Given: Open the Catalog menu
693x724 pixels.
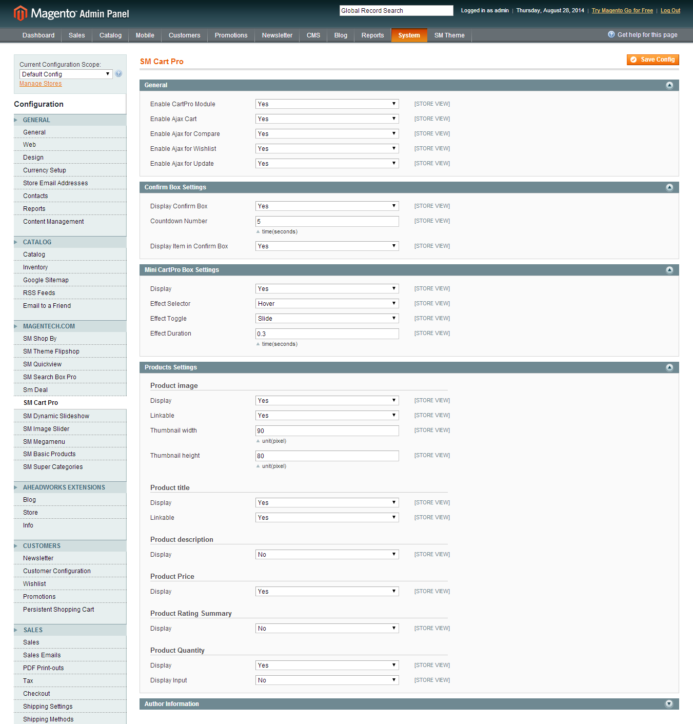Looking at the screenshot, I should pos(110,35).
